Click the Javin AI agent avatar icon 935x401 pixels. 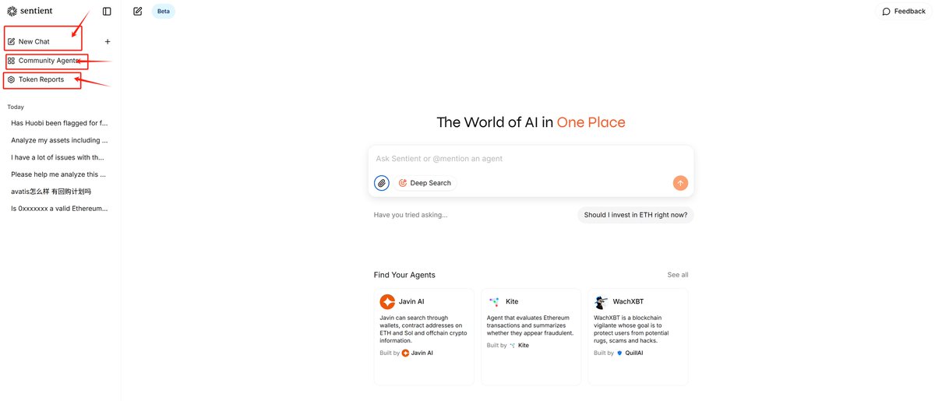point(387,301)
